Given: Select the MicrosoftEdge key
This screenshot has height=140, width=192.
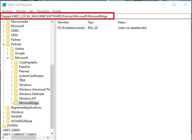Looking at the screenshot, I should point(29,103).
